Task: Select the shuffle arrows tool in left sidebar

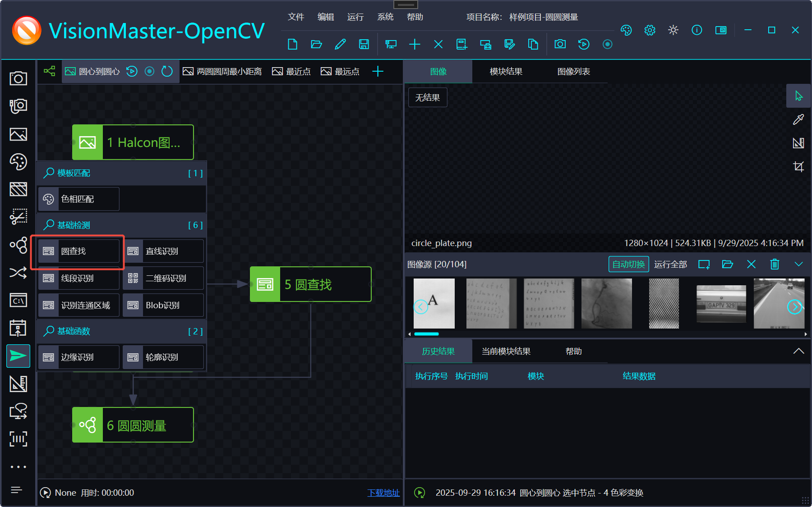Action: click(18, 273)
